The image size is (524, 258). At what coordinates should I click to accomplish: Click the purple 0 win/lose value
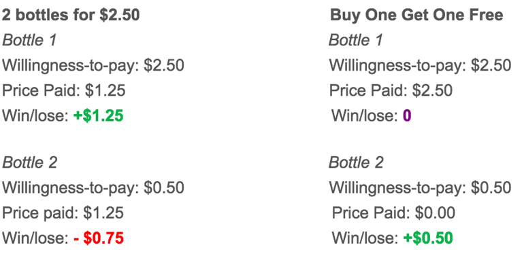pyautogui.click(x=407, y=116)
